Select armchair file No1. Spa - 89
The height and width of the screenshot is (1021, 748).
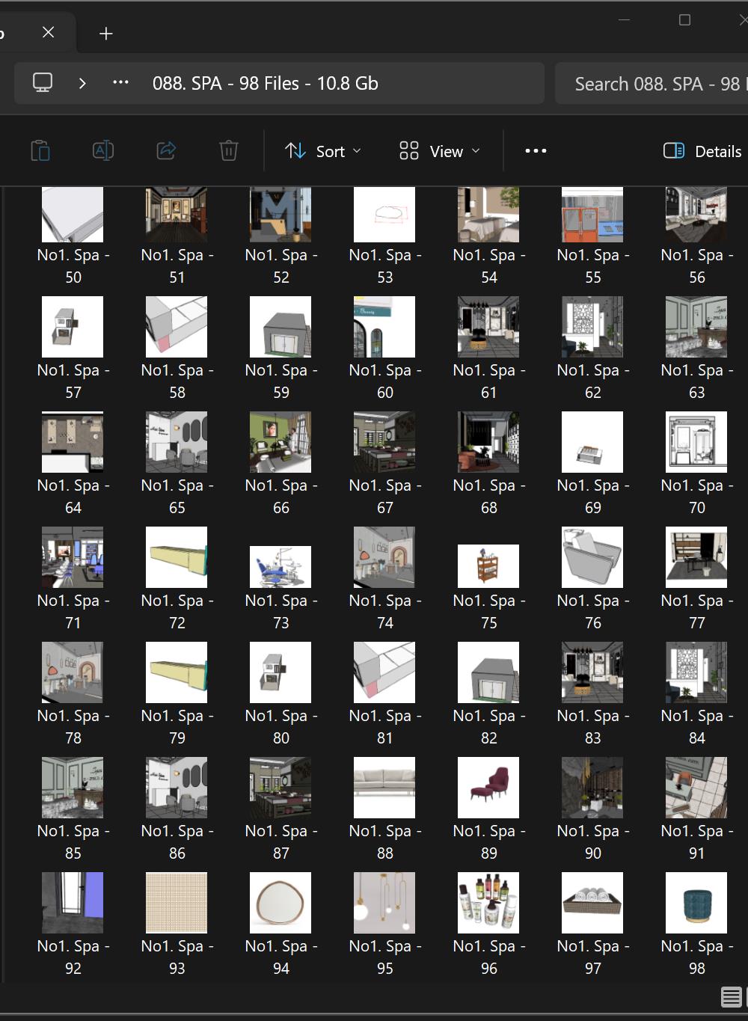point(488,810)
